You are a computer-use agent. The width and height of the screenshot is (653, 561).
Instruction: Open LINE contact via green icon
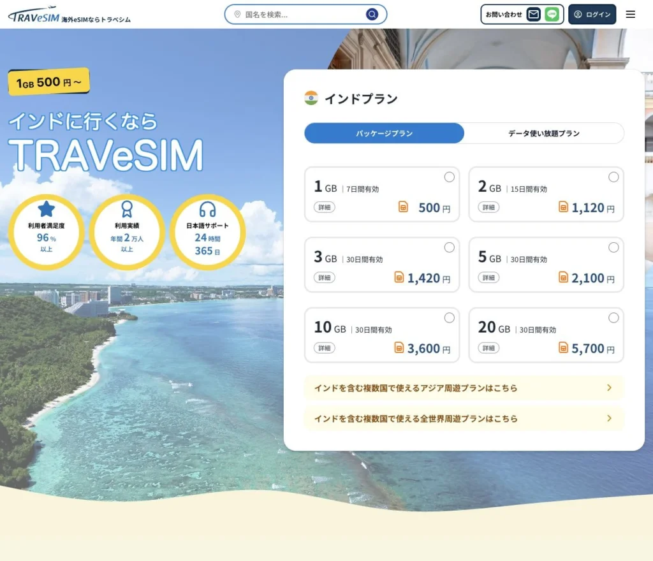tap(552, 15)
